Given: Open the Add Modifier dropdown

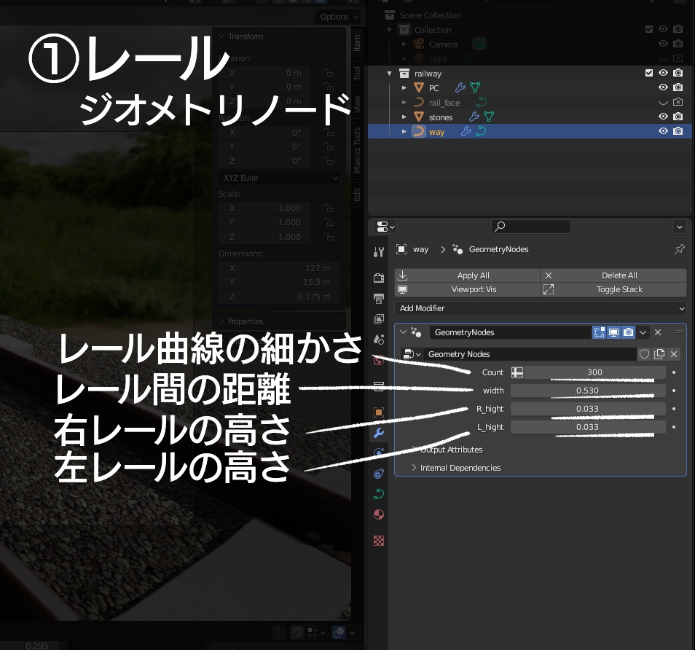Looking at the screenshot, I should click(540, 308).
